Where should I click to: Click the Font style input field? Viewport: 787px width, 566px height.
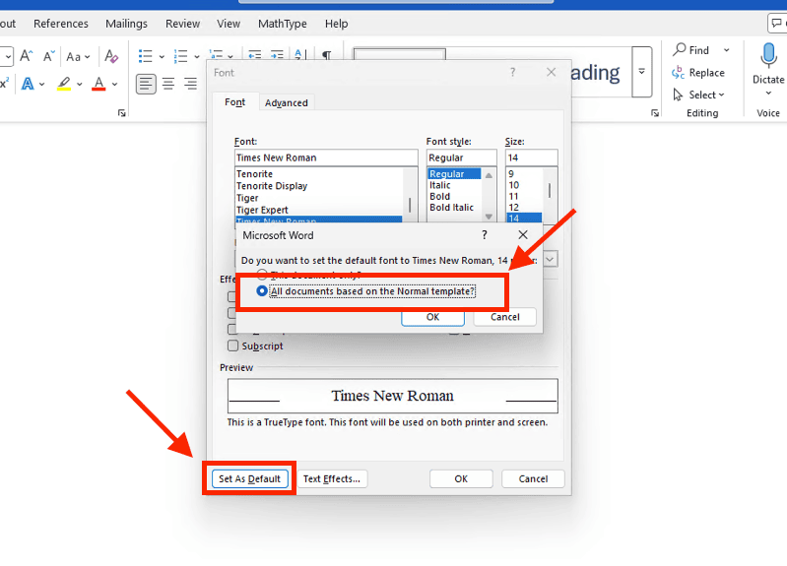point(461,157)
